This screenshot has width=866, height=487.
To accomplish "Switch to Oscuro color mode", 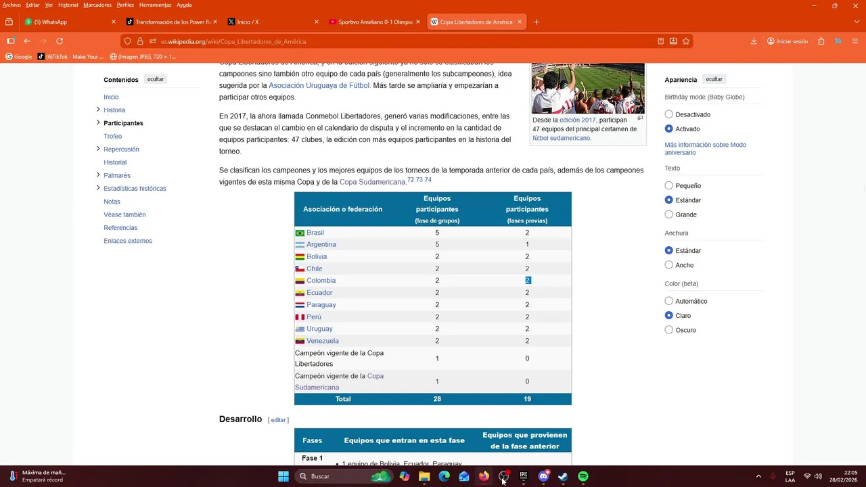I will coord(668,330).
